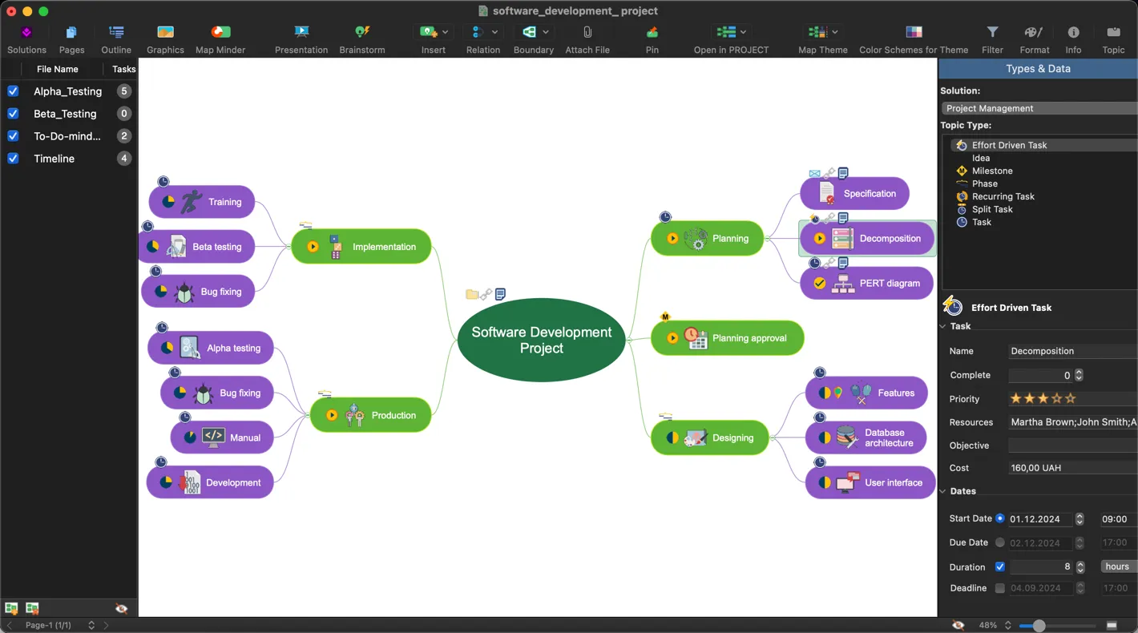Disable the Duration checkbox in Dates
Screen dimensions: 1138x633
[x=1000, y=566]
